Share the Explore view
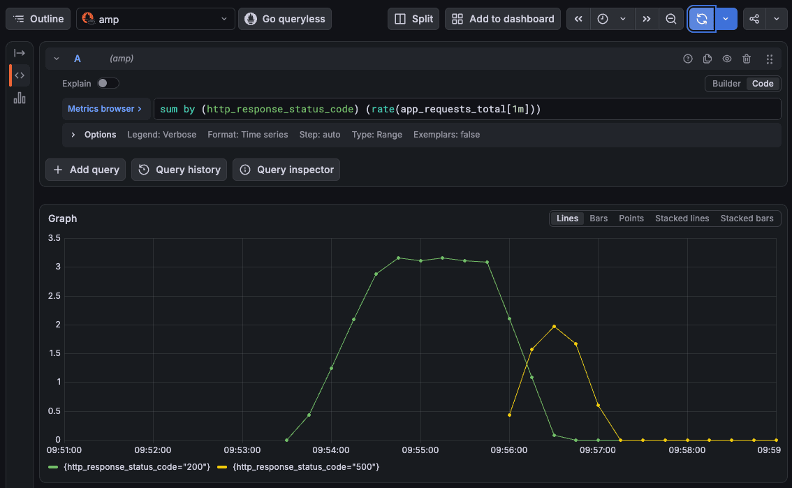Screen dimensions: 792x488 (754, 19)
